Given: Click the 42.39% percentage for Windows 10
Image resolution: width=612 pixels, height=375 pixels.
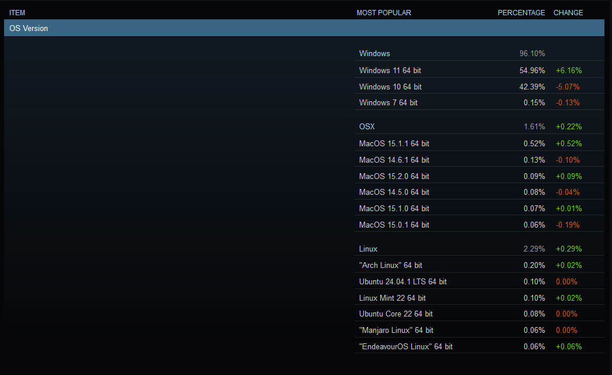Looking at the screenshot, I should tap(532, 87).
